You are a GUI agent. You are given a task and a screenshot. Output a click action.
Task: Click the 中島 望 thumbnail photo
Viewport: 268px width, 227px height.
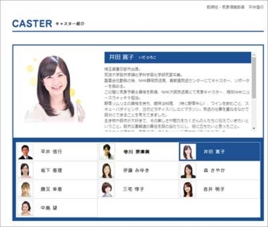[x=26, y=208]
